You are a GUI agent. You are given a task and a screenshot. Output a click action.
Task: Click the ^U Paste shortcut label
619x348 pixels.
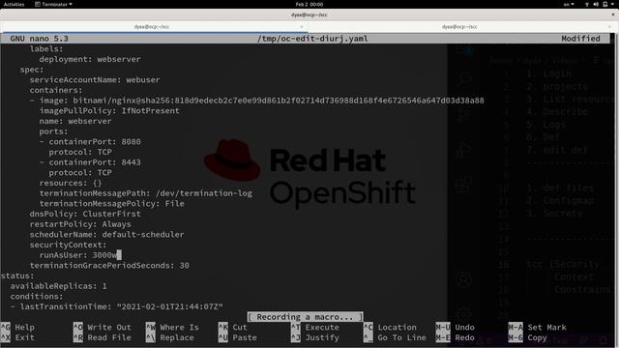[238, 337]
